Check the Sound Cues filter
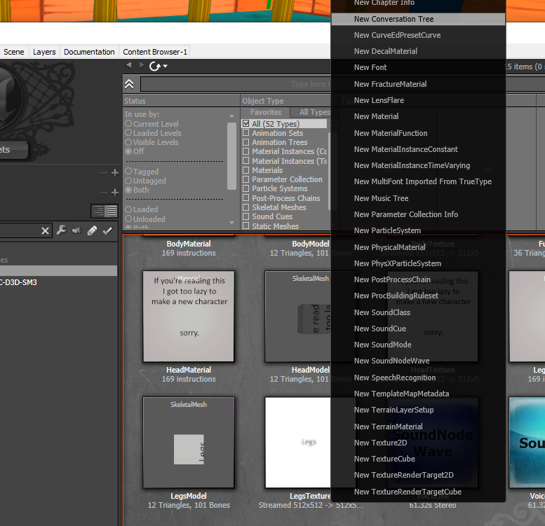 [246, 216]
